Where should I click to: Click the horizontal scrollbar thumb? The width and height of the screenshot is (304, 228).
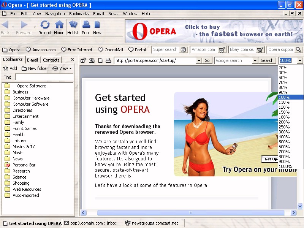191,213
